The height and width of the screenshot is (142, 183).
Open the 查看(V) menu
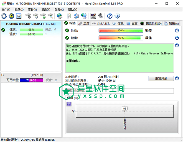click(32, 10)
